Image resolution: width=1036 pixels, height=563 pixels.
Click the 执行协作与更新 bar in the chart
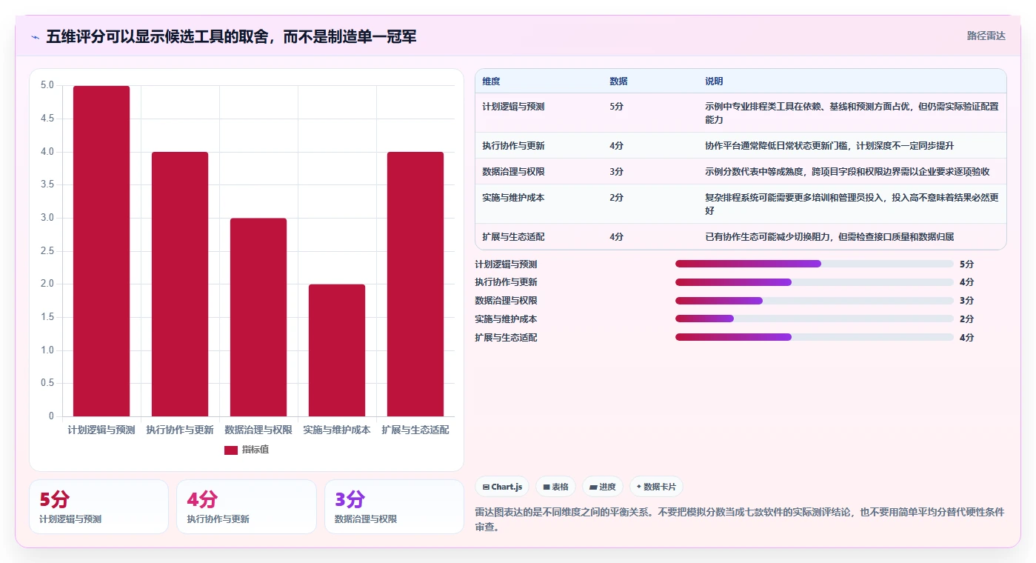point(180,284)
